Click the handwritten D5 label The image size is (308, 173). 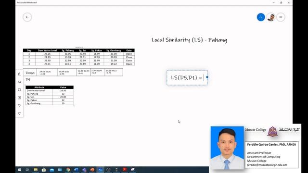tap(28, 79)
